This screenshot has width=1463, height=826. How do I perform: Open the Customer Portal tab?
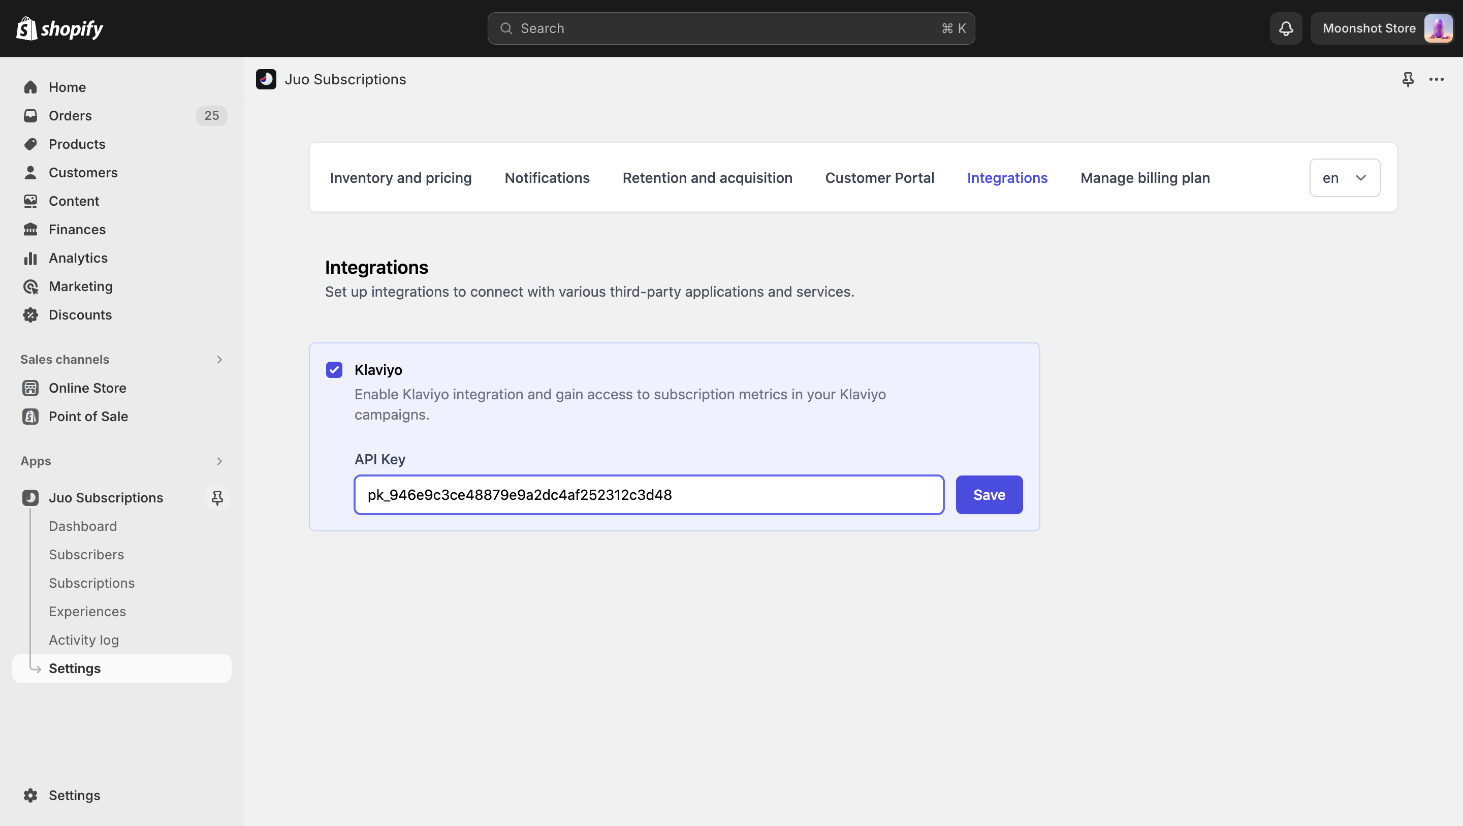[x=879, y=178]
